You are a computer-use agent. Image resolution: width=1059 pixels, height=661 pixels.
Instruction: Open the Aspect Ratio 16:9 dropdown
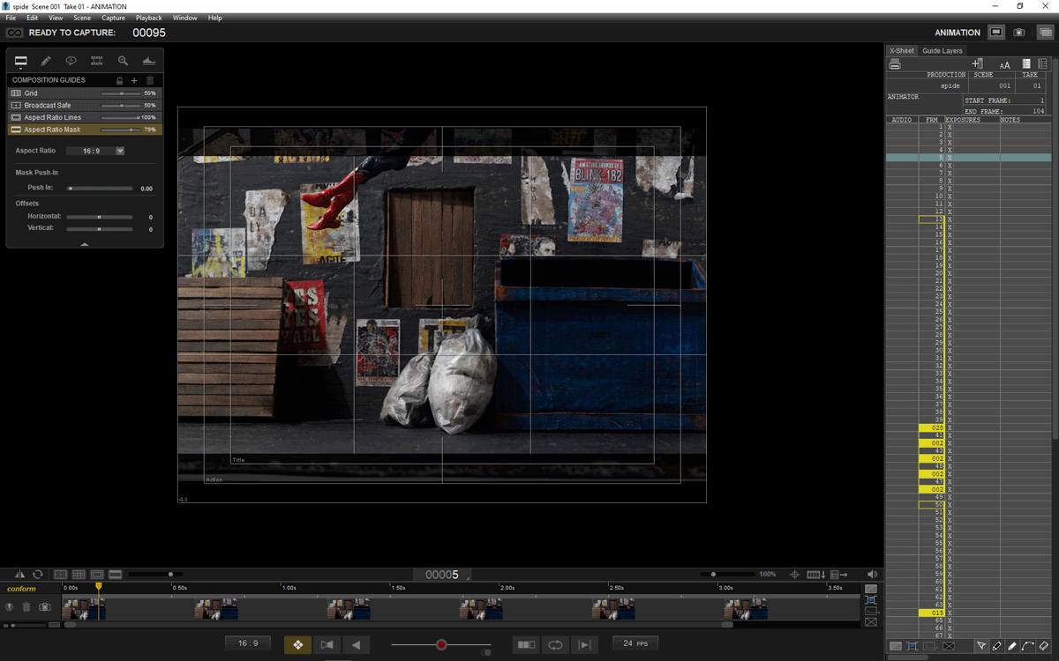tap(95, 151)
